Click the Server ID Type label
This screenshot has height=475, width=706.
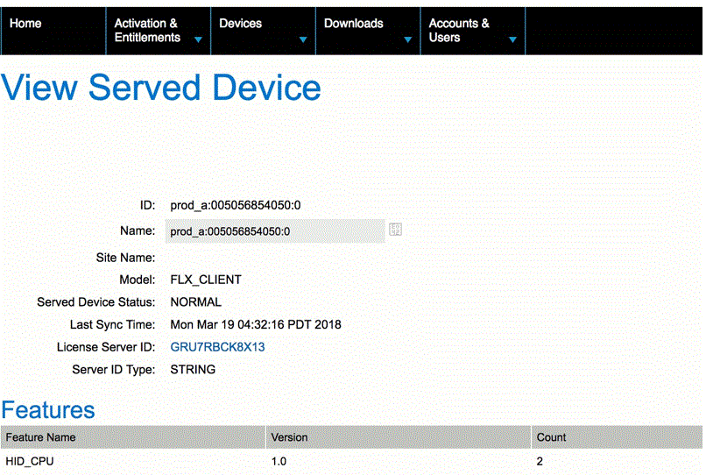[114, 370]
